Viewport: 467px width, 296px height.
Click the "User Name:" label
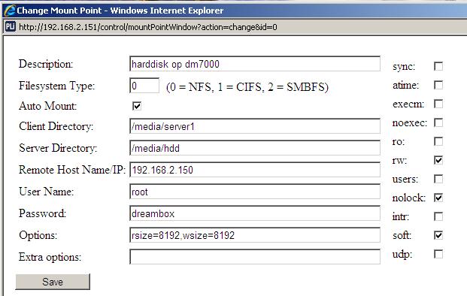(x=46, y=192)
